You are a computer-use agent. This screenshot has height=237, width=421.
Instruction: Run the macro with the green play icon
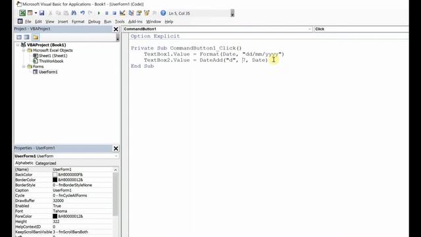click(x=99, y=13)
